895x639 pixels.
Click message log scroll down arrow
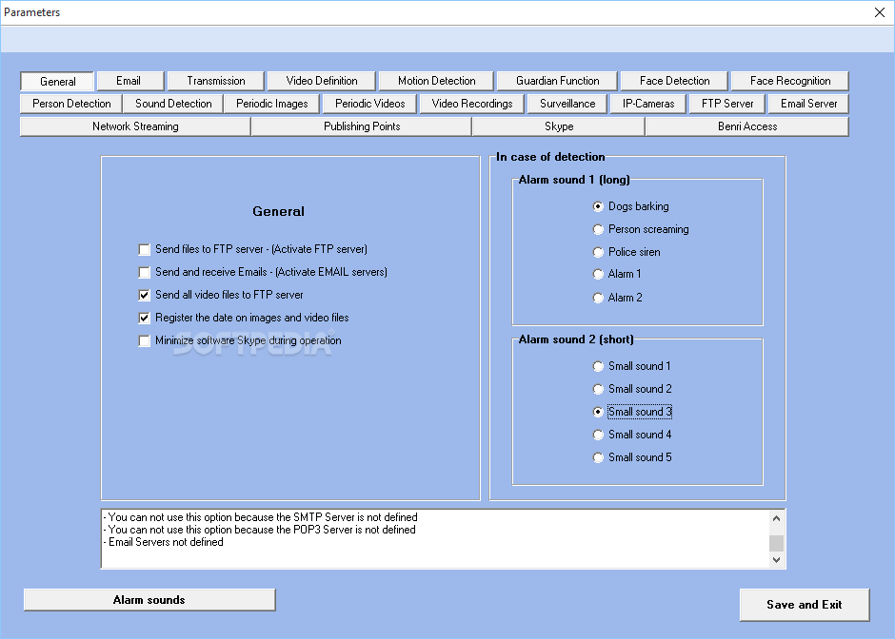tap(776, 560)
